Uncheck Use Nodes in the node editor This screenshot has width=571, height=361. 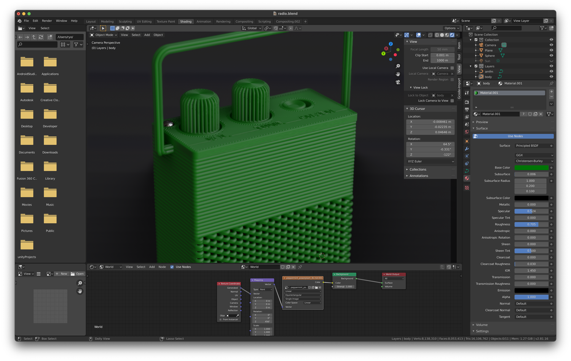tap(172, 267)
